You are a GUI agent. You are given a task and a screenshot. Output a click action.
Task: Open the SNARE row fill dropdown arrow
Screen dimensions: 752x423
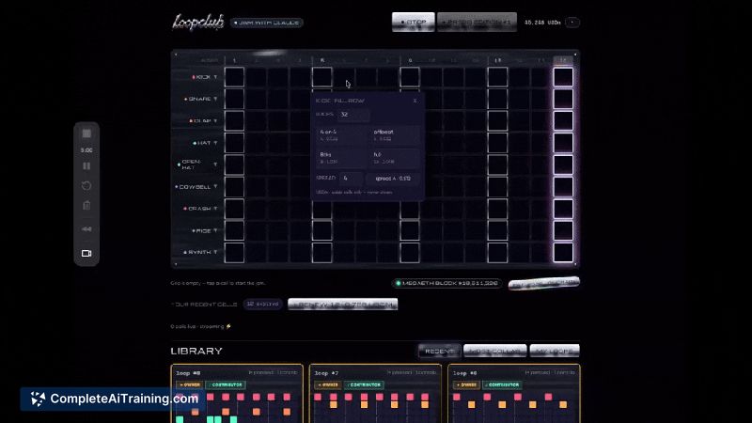[215, 99]
